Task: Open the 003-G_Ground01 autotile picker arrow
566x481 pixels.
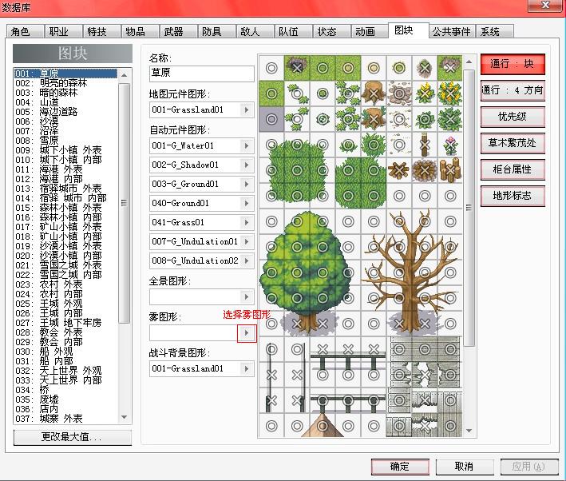Action: click(x=247, y=184)
